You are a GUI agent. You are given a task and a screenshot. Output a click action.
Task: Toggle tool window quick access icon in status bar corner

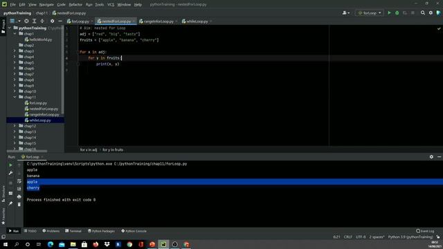[x=3, y=237]
